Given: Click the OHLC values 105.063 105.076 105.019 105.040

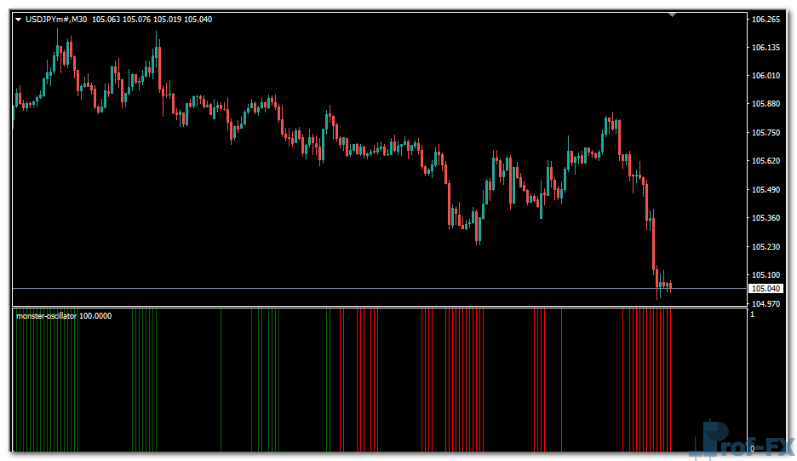Looking at the screenshot, I should point(152,20).
